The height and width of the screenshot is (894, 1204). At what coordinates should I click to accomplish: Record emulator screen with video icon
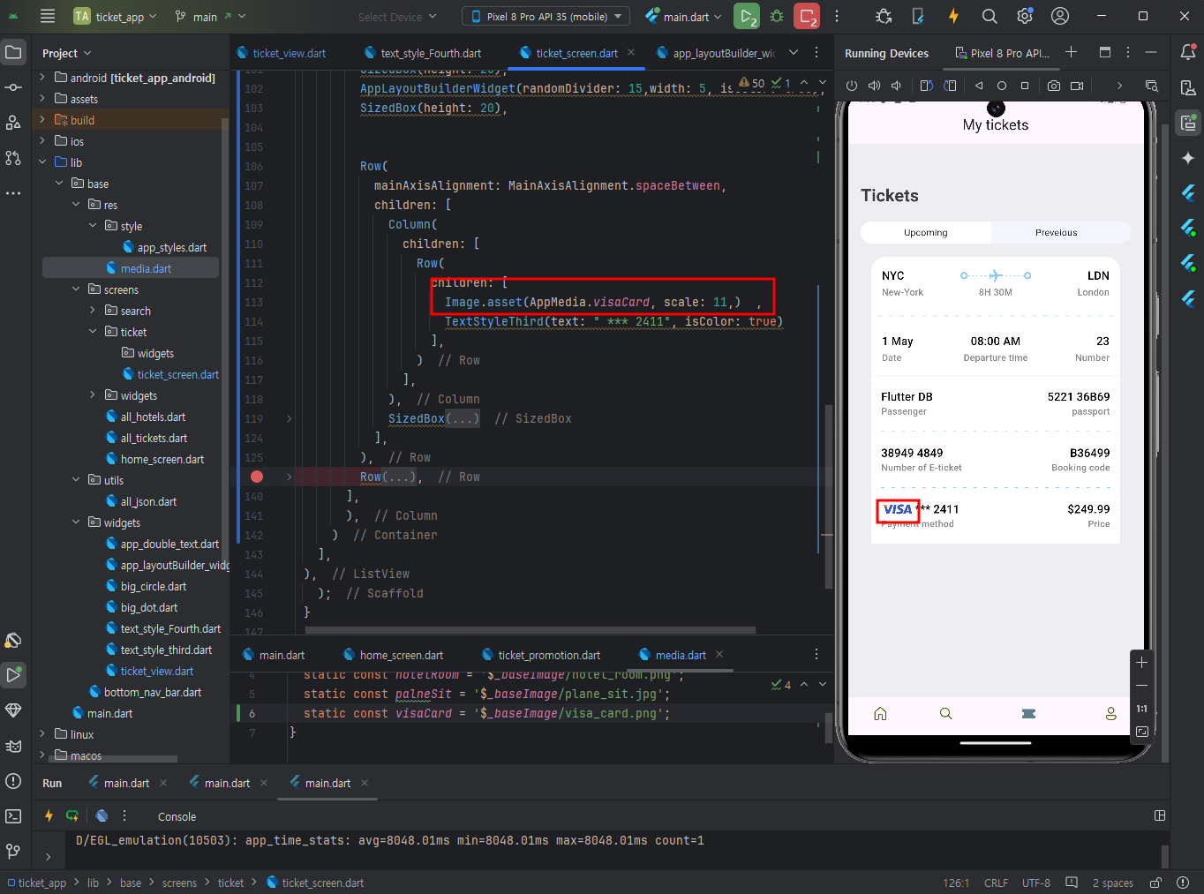(x=1077, y=86)
